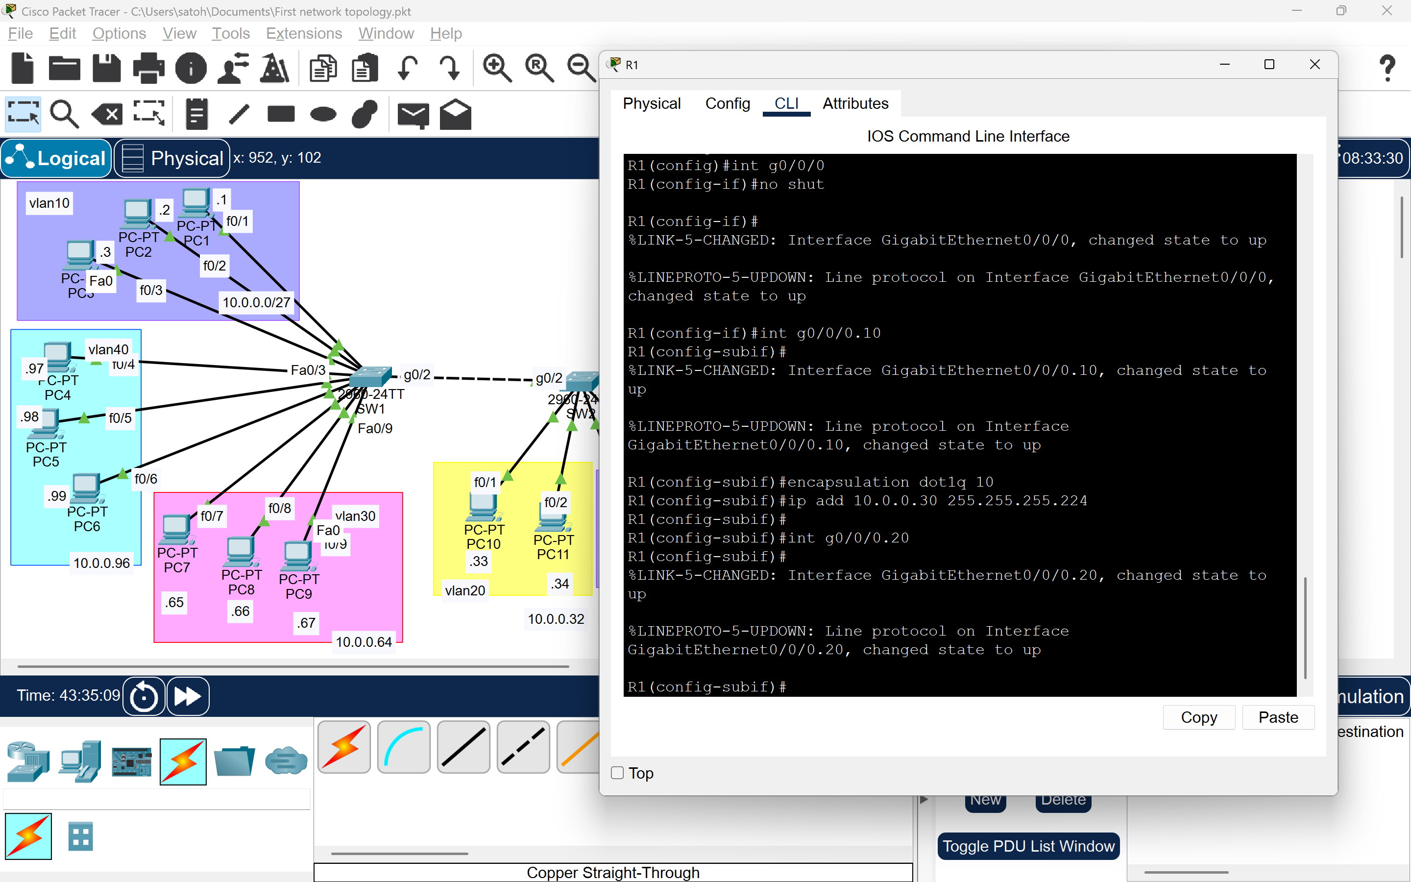
Task: Select the Draw Rectangle tool
Action: point(280,114)
